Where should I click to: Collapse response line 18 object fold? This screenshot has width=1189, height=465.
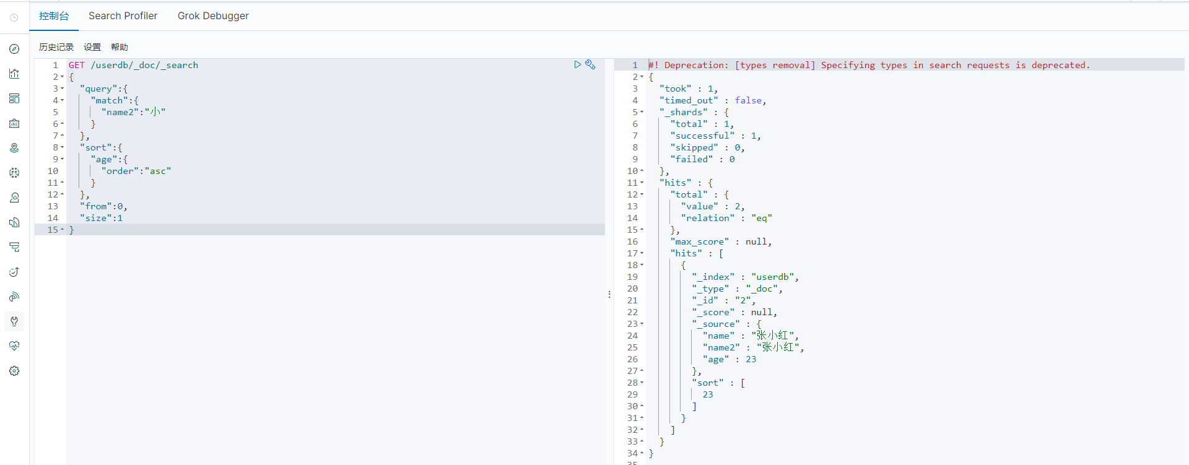point(642,265)
